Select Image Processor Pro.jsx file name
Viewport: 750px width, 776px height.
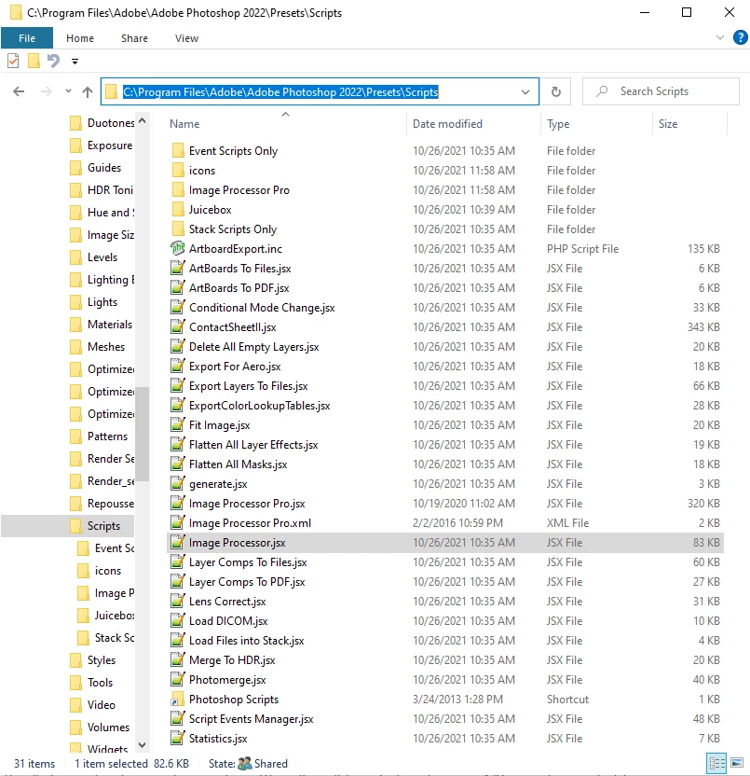click(247, 504)
